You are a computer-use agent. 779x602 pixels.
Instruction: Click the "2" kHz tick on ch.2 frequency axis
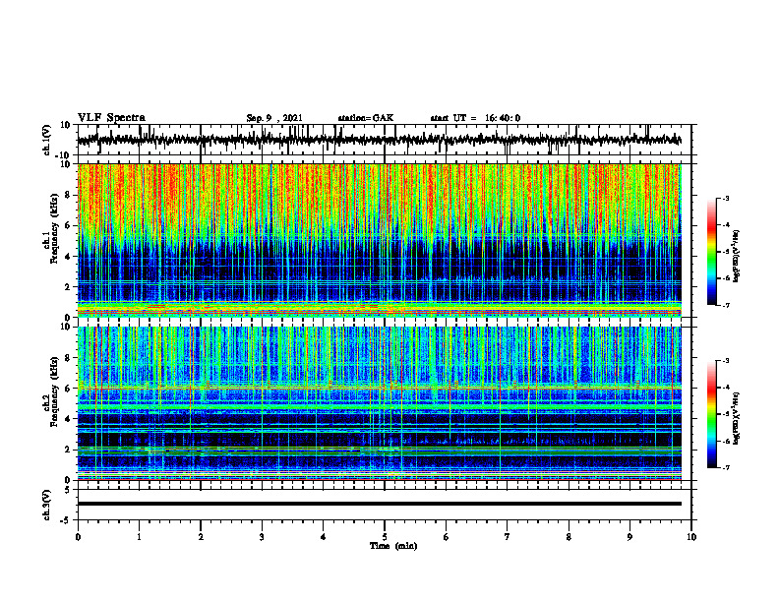[x=69, y=450]
